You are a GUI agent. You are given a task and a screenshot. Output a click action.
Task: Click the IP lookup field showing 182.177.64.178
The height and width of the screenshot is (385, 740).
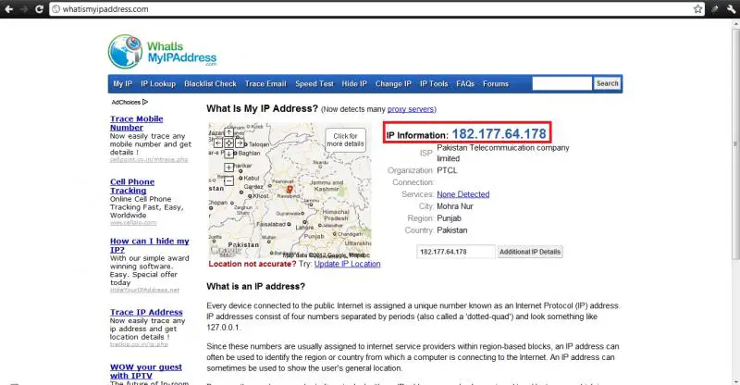click(x=456, y=252)
